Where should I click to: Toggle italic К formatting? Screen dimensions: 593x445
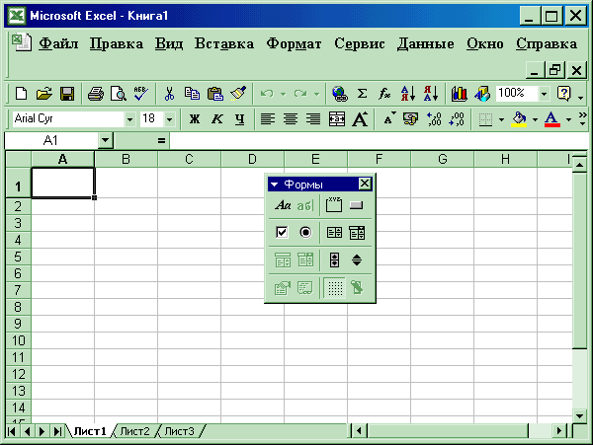click(217, 119)
